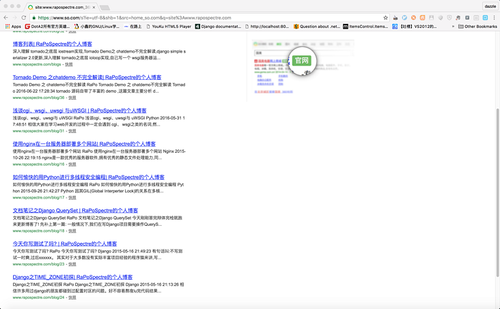Click the 官网 preview thumbnail
Screen dimensions: 500x309
(302, 61)
